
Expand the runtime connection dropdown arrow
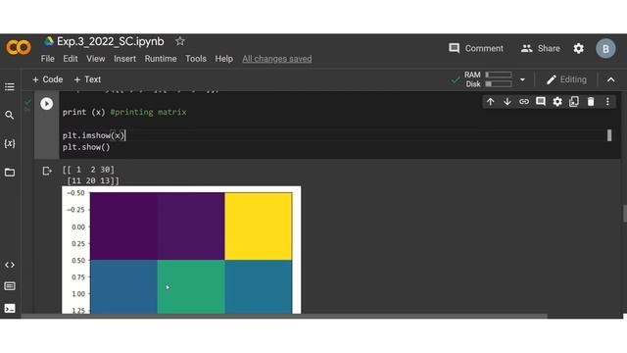(522, 79)
